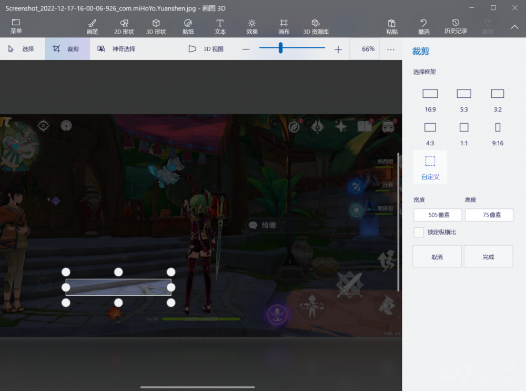Switch to the 神奇选择 magic select tool
526x391 pixels.
point(117,49)
